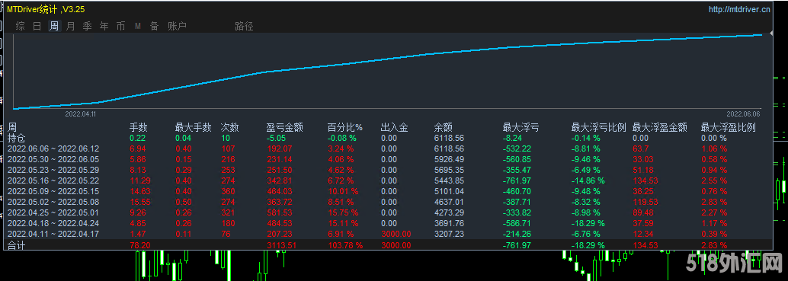Click total lots value 78.20

(139, 245)
